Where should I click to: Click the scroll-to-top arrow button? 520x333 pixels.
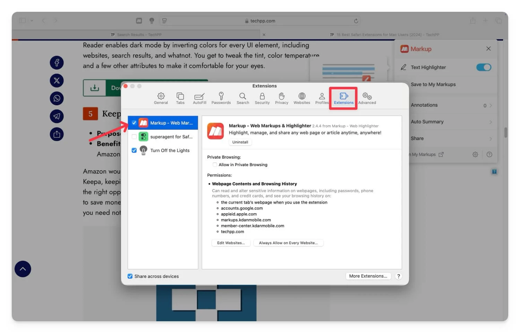23,269
